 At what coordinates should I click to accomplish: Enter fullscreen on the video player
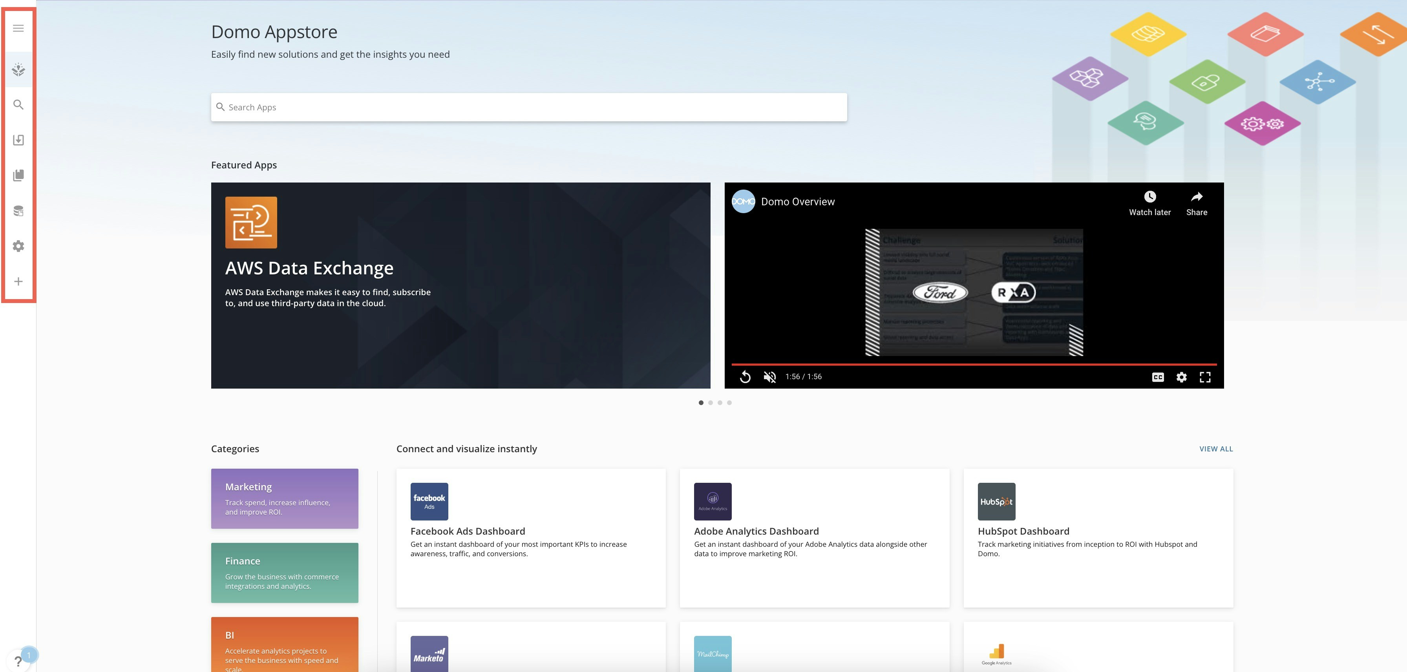(x=1205, y=377)
